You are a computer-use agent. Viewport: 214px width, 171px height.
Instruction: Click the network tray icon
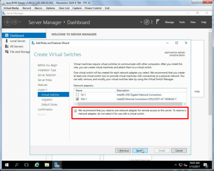pyautogui.click(x=181, y=165)
